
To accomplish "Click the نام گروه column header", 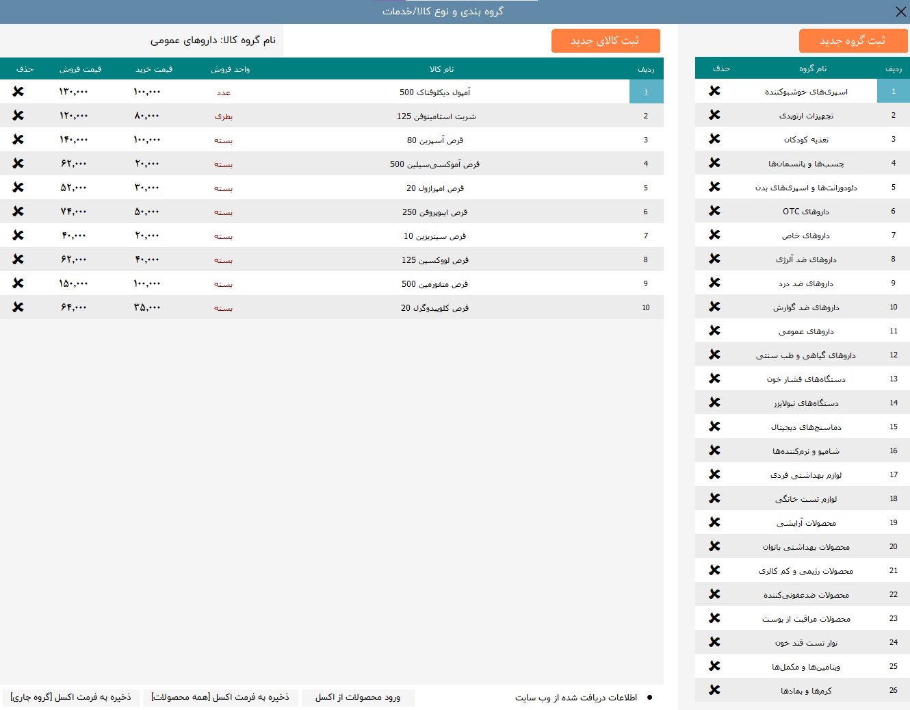I will point(813,68).
